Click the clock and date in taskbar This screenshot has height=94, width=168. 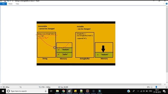coord(157,91)
